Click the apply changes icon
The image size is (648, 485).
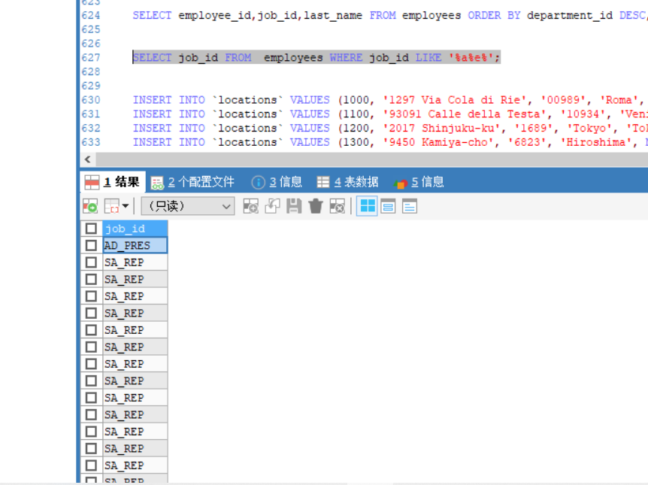[271, 205]
